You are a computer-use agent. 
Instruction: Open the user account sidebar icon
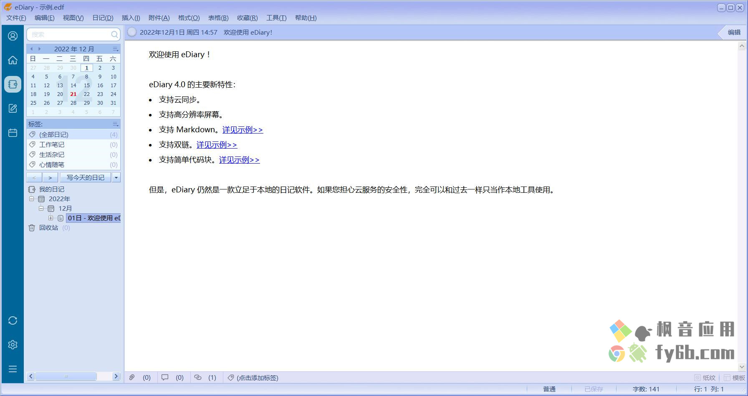click(13, 36)
